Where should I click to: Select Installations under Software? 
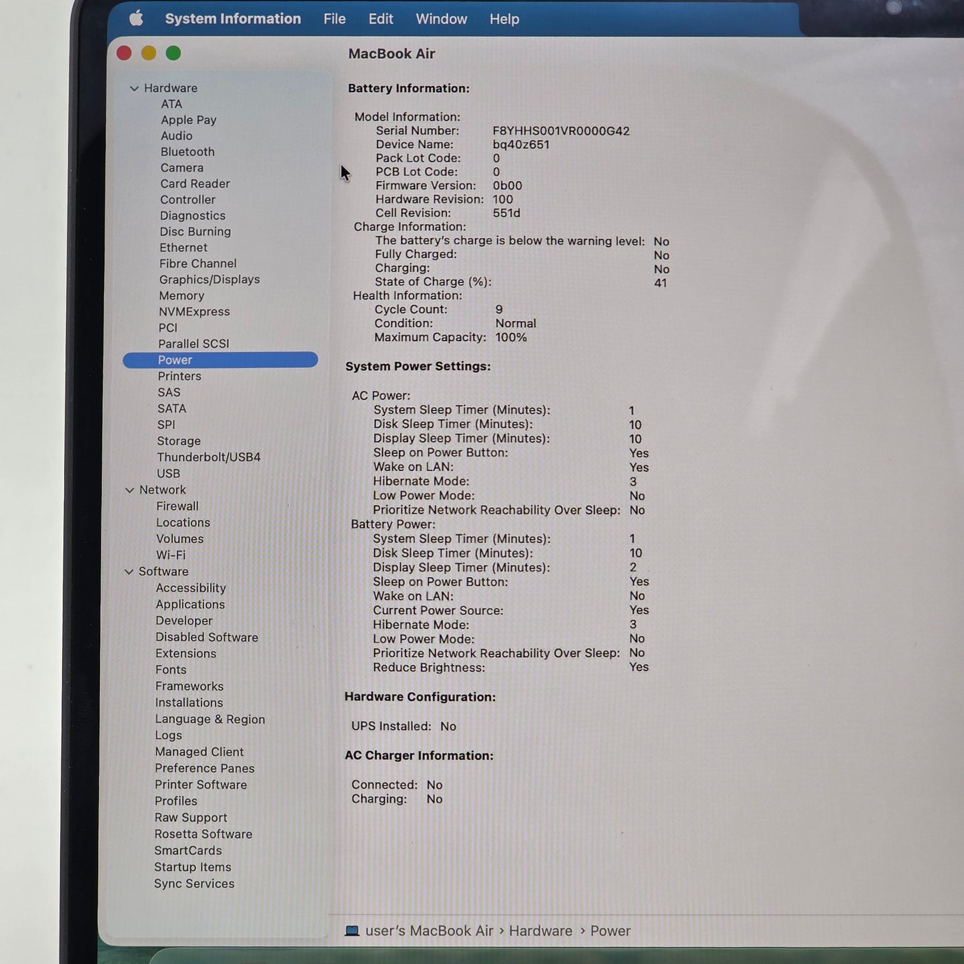pos(189,702)
